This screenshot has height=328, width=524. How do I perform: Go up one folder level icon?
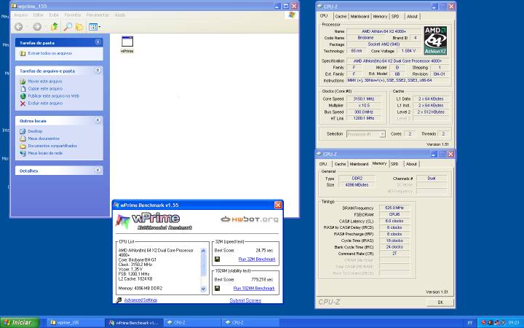point(54,27)
